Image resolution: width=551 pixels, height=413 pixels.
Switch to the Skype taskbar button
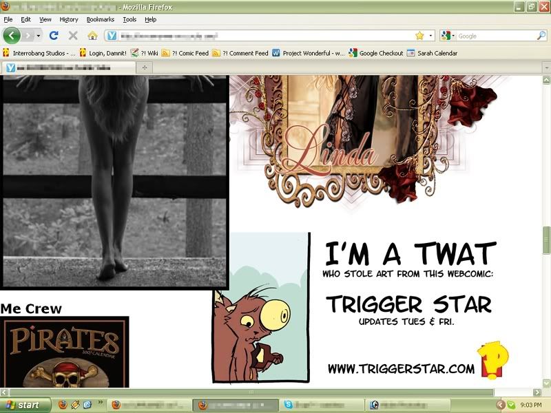click(322, 405)
